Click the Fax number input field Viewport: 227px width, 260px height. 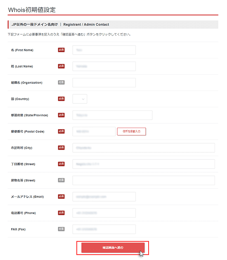[x=104, y=229]
